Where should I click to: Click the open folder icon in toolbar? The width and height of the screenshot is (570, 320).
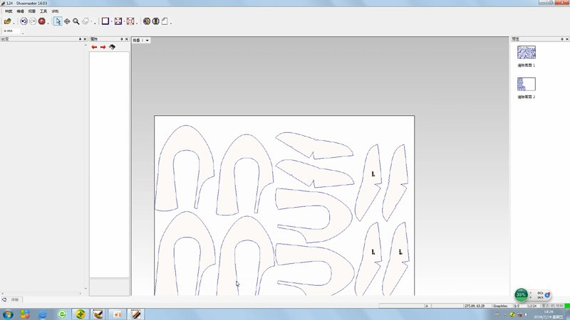click(7, 21)
